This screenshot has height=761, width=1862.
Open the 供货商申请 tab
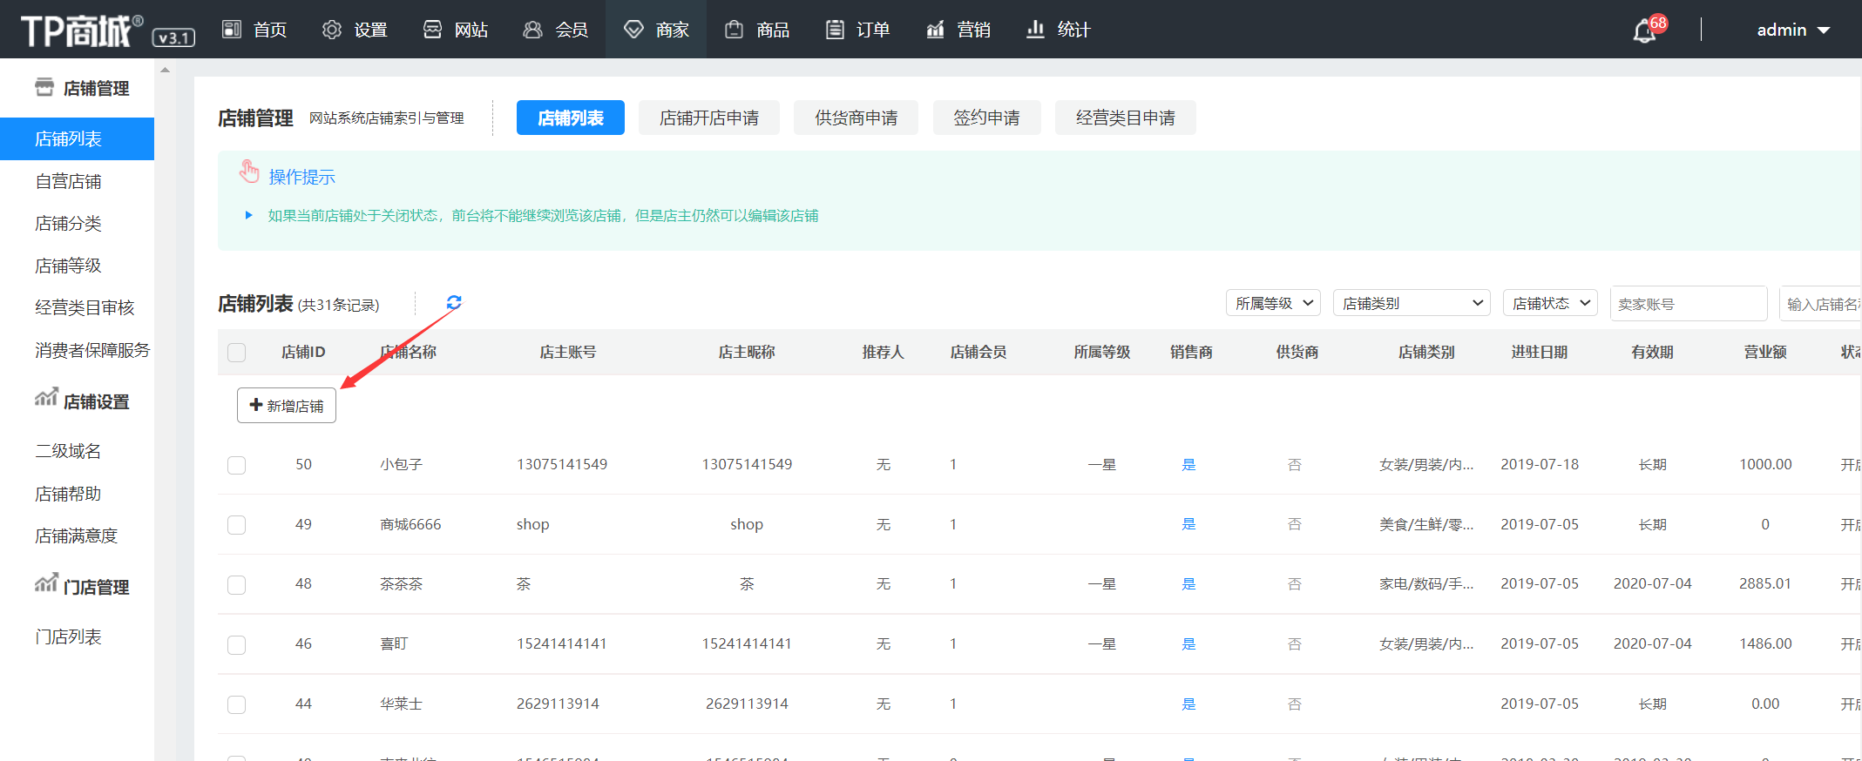click(856, 118)
